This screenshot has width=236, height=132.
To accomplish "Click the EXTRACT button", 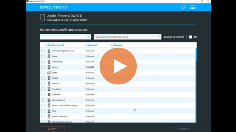I will pos(184,129).
